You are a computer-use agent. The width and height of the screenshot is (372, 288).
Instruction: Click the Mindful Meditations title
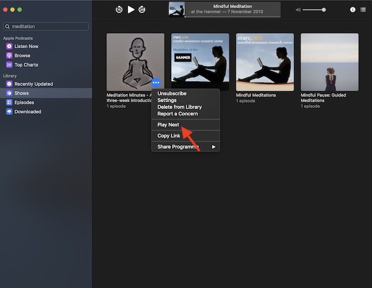click(x=256, y=95)
